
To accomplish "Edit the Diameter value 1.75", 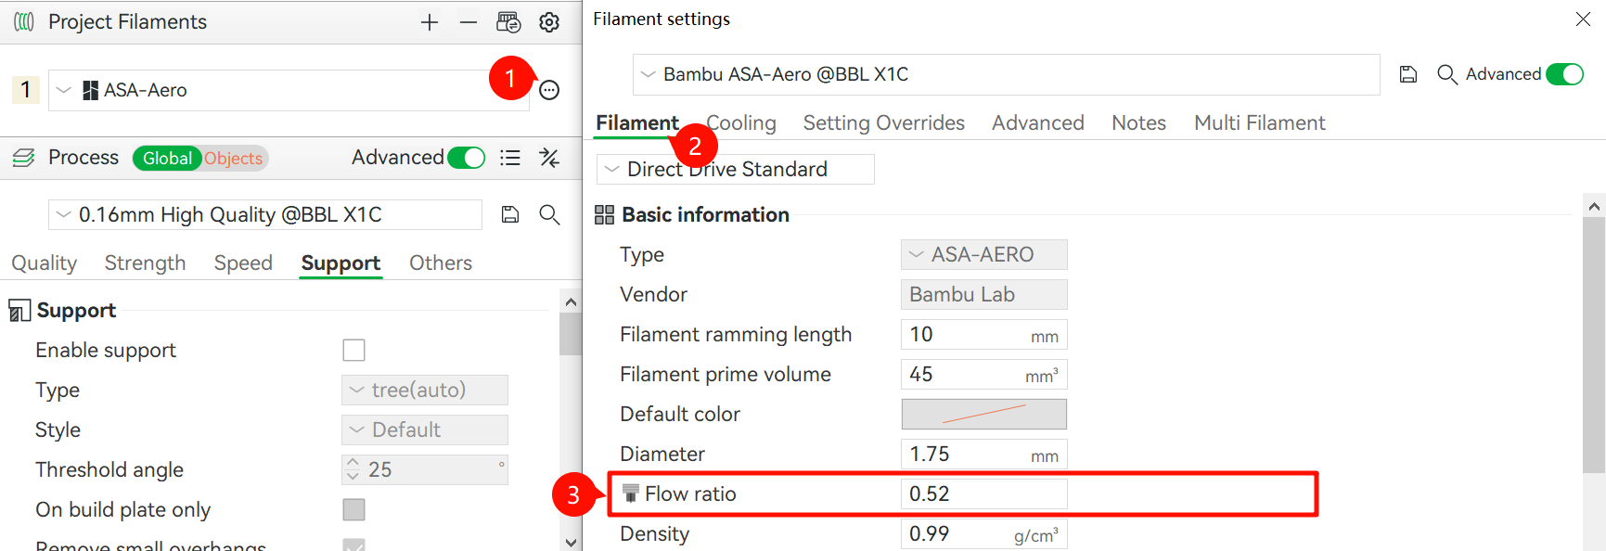I will [983, 454].
